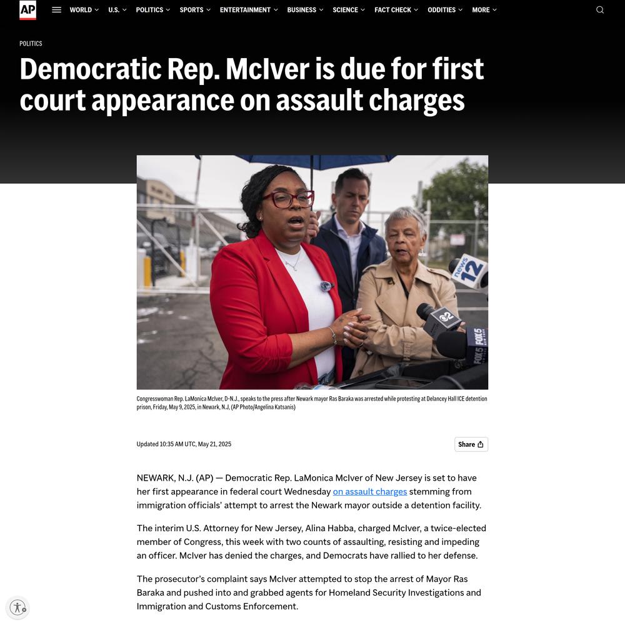
Task: Expand the Sports dropdown chevron
Action: tap(208, 10)
